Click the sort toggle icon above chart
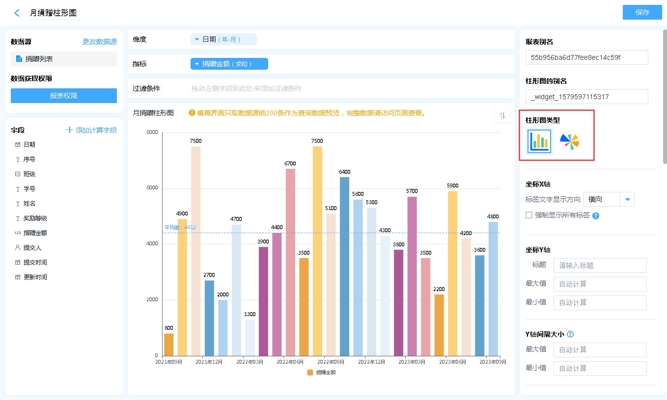 click(502, 116)
